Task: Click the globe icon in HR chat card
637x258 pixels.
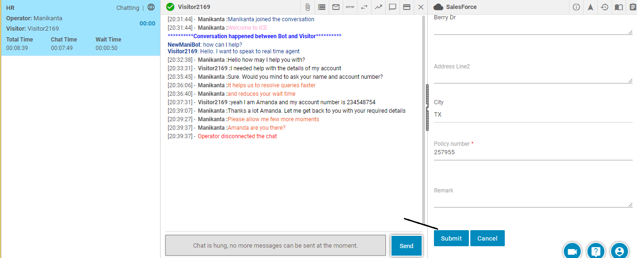Action: click(151, 8)
